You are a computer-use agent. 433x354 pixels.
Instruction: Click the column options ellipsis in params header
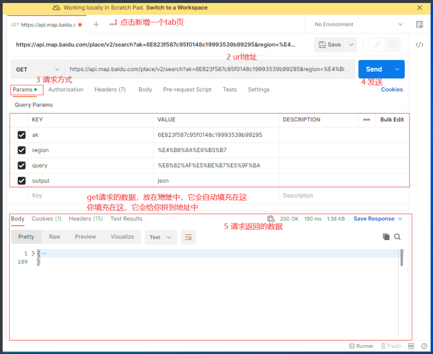pyautogui.click(x=366, y=119)
